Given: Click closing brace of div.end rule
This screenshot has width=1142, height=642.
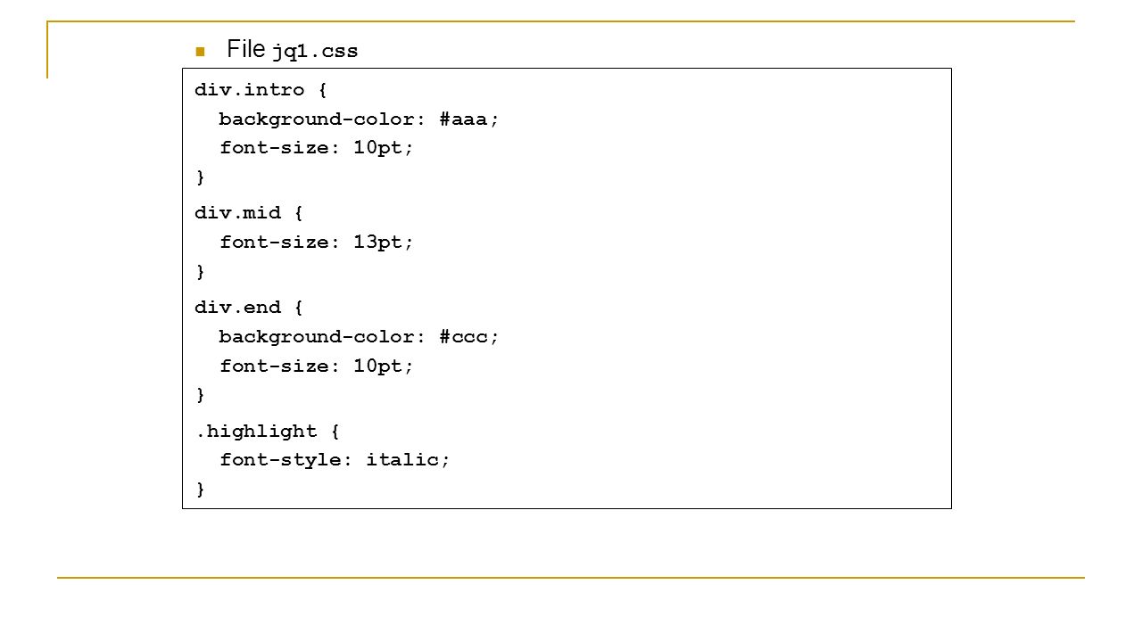Looking at the screenshot, I should tap(200, 393).
